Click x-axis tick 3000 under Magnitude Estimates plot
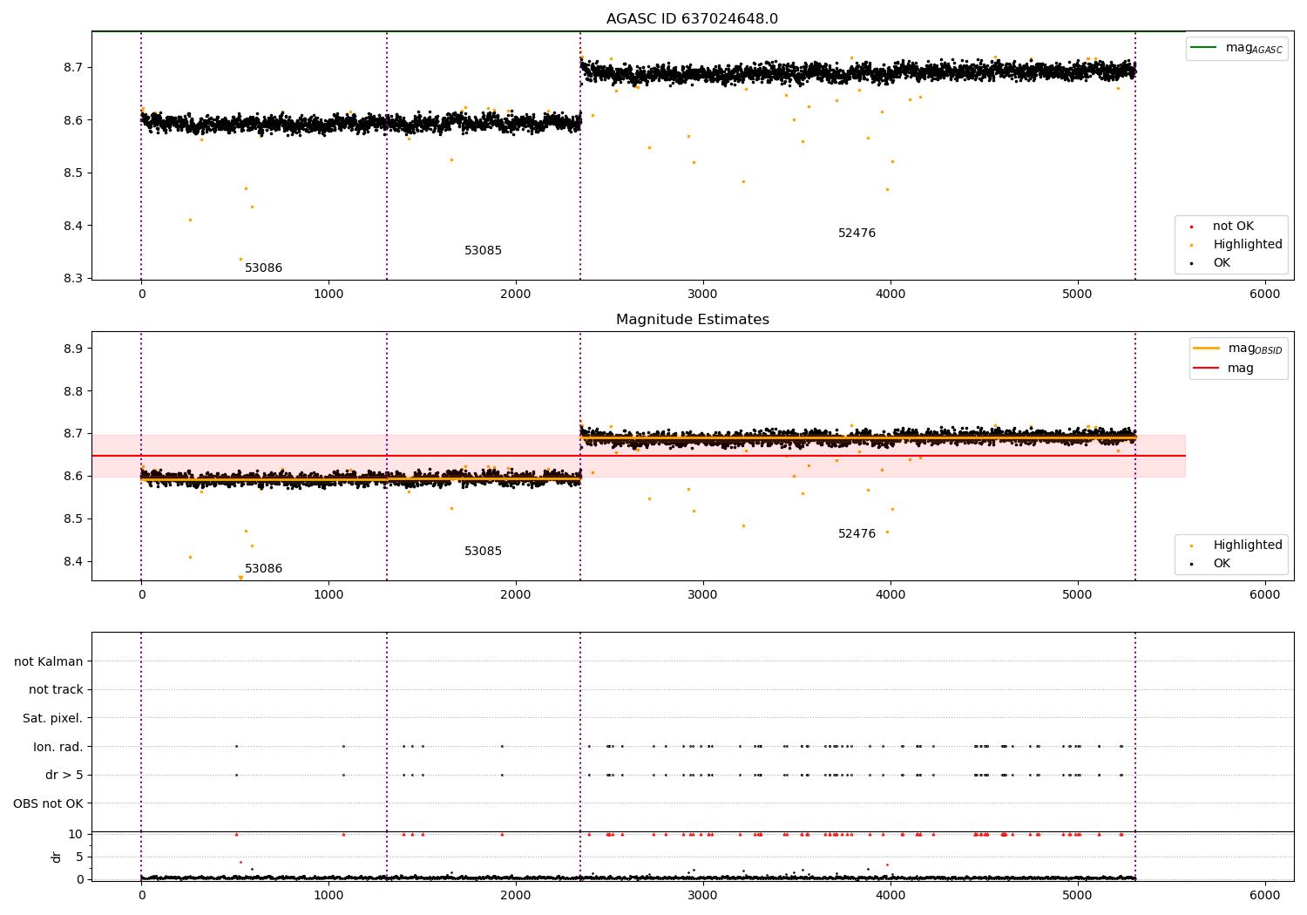The width and height of the screenshot is (1307, 915). click(x=703, y=595)
